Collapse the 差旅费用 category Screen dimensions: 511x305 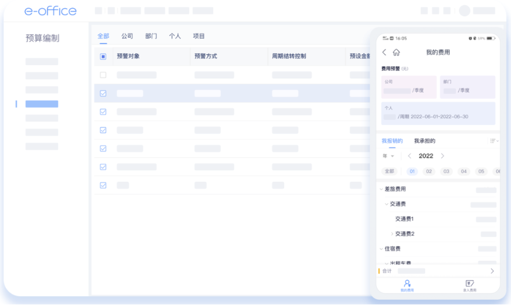(381, 189)
